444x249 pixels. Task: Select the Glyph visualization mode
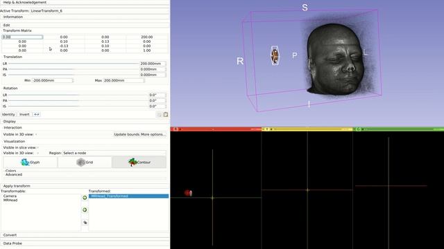(31, 163)
